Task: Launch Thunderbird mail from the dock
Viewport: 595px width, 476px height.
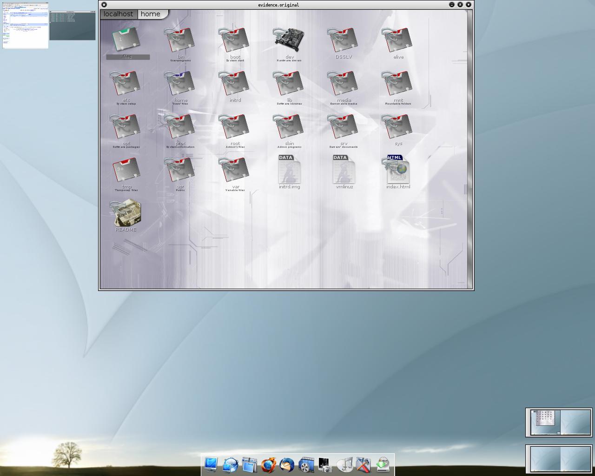Action: pyautogui.click(x=287, y=464)
